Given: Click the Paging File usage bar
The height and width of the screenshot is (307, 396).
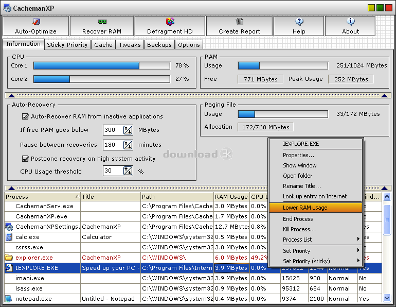Looking at the screenshot, I should click(x=283, y=114).
